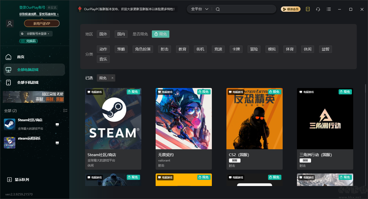Click 电脑游戏 tag on 三角洲行动 card
This screenshot has width=368, height=199.
tap(306, 92)
